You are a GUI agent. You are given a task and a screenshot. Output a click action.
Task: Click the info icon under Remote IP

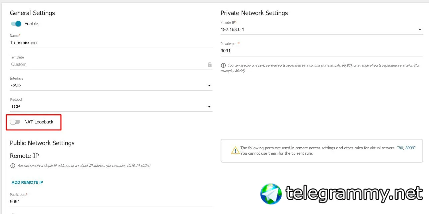[13, 166]
